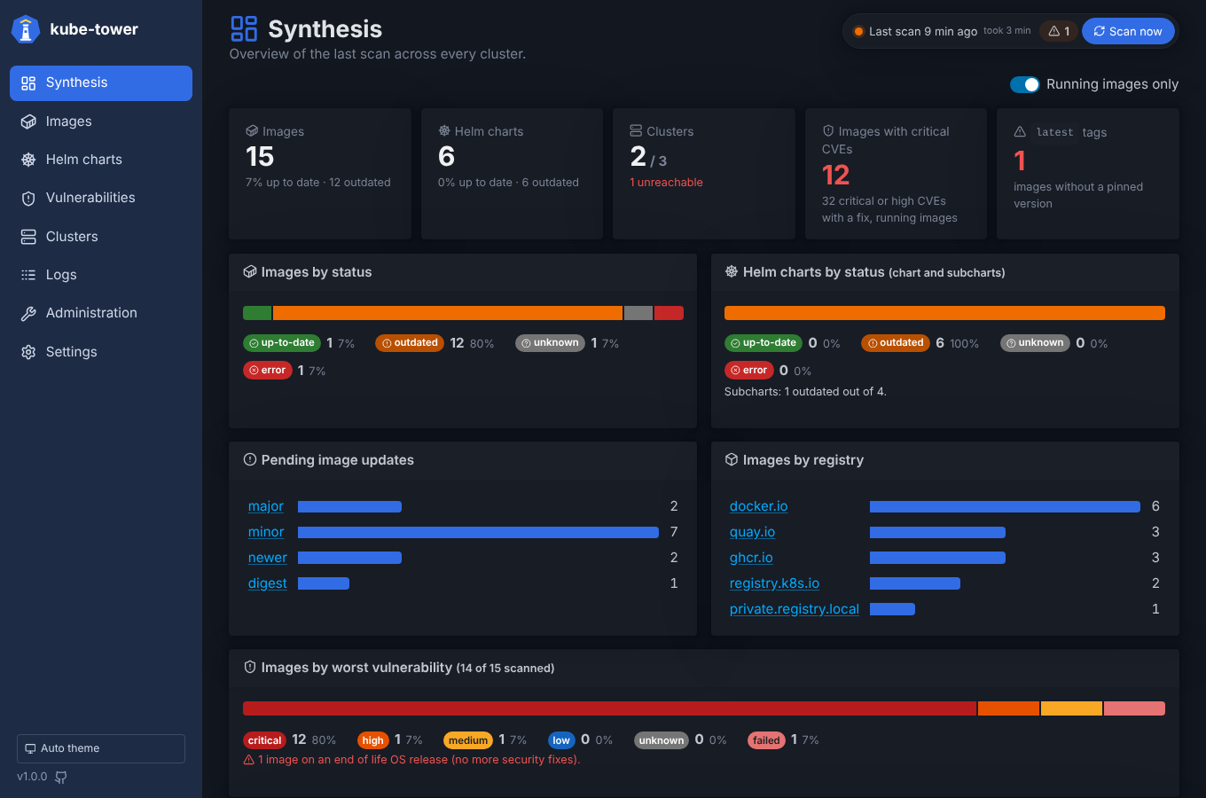1206x798 pixels.
Task: Open the major pending updates link
Action: pos(266,506)
